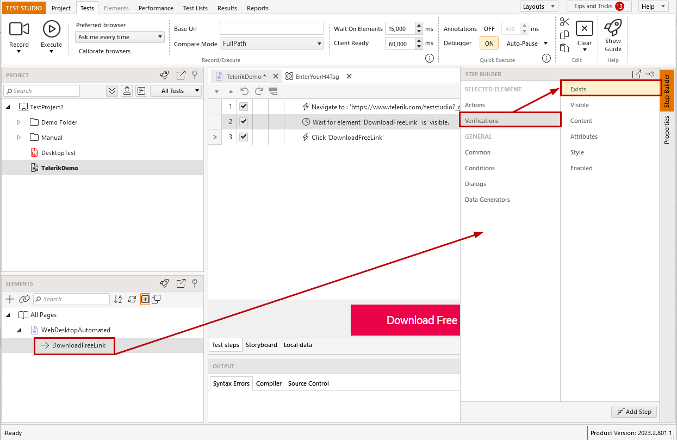This screenshot has height=440, width=677.
Task: Open the Auto-Pause dropdown
Action: point(527,44)
